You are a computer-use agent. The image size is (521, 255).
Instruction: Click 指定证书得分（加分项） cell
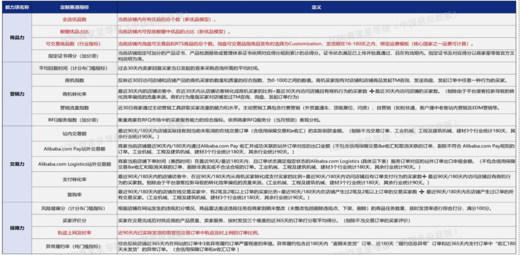74,56
